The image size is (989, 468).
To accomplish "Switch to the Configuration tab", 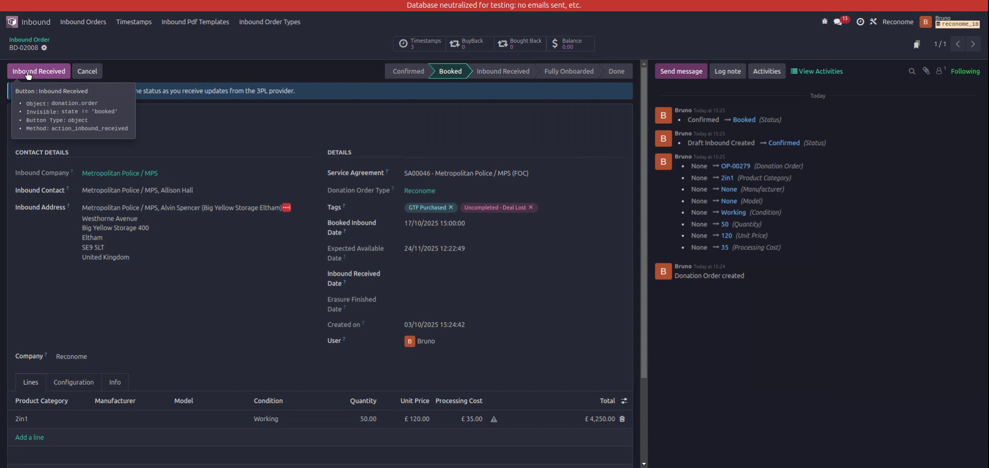I will pyautogui.click(x=73, y=382).
